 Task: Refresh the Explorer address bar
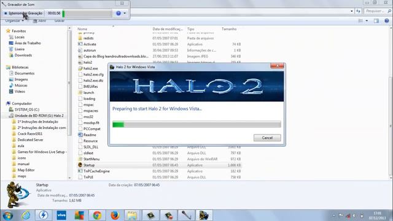tap(359, 11)
